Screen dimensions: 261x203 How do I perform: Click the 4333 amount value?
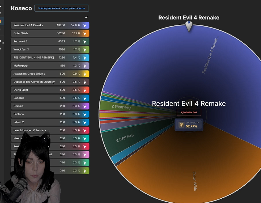pyautogui.click(x=62, y=41)
